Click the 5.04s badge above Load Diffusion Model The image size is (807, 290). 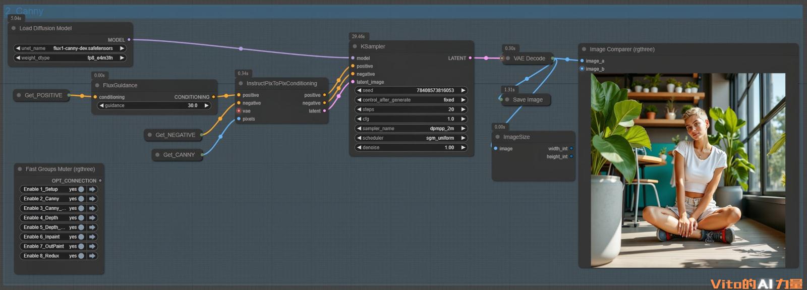pos(16,18)
